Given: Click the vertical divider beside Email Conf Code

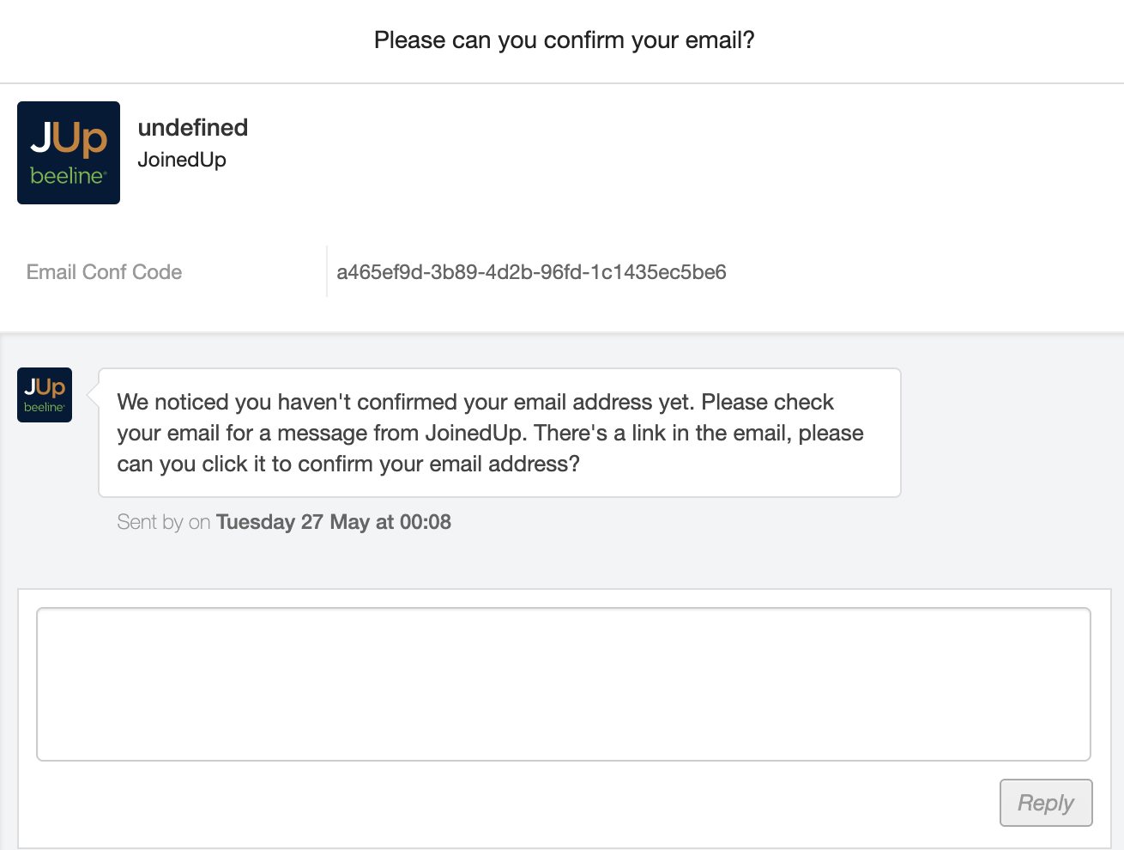Looking at the screenshot, I should [x=327, y=271].
